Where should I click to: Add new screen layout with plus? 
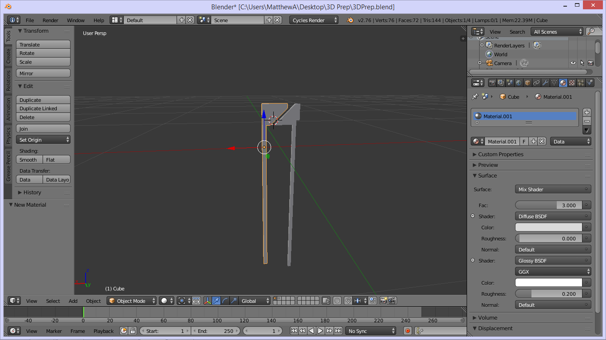(181, 20)
